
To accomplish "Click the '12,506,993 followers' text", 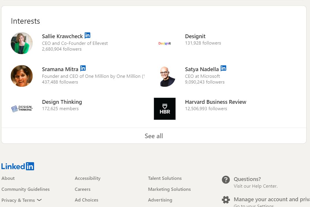I will coord(206,108).
